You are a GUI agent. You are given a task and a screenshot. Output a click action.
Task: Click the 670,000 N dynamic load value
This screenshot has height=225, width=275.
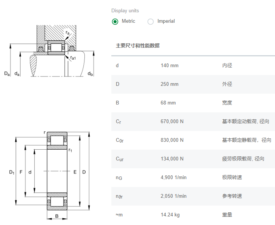click(172, 122)
